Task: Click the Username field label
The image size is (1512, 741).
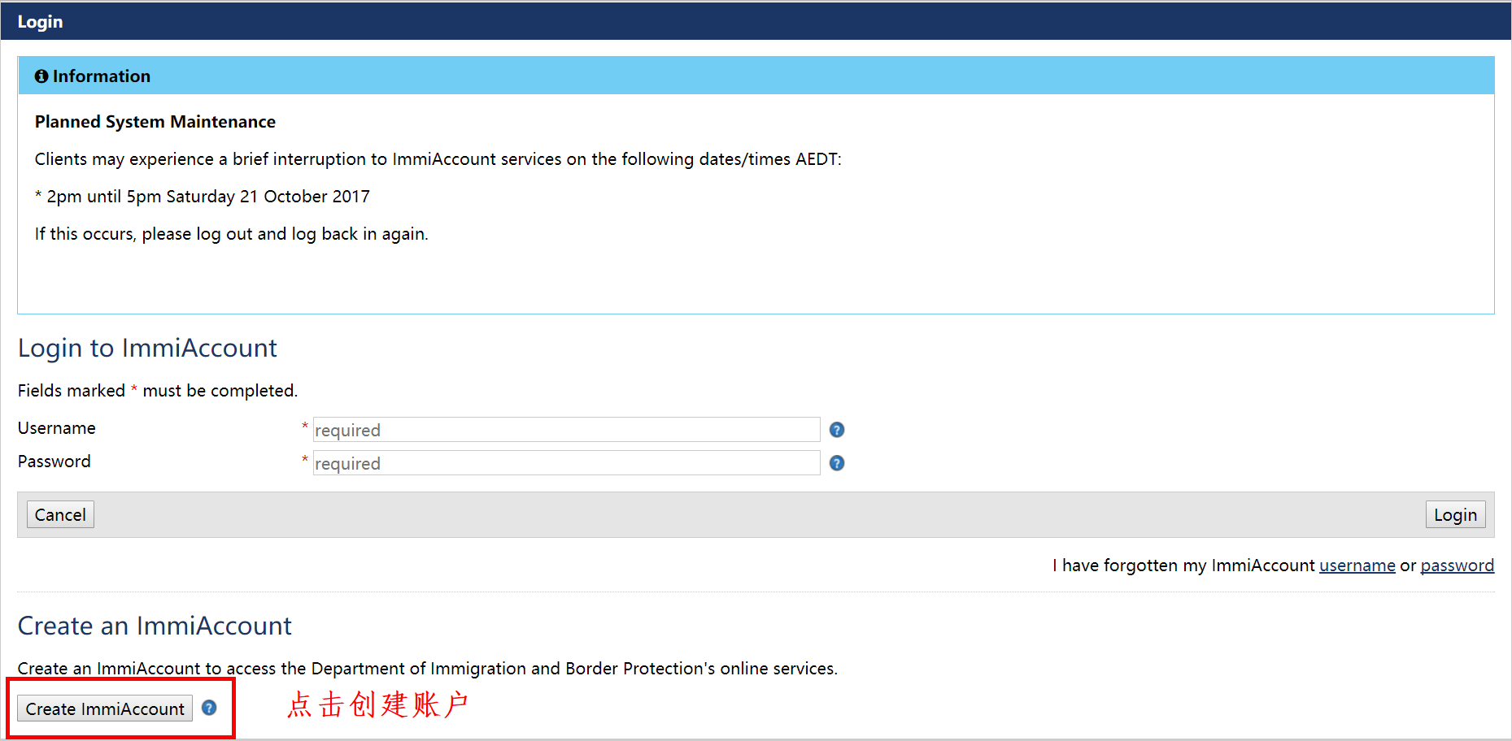Action: (57, 428)
